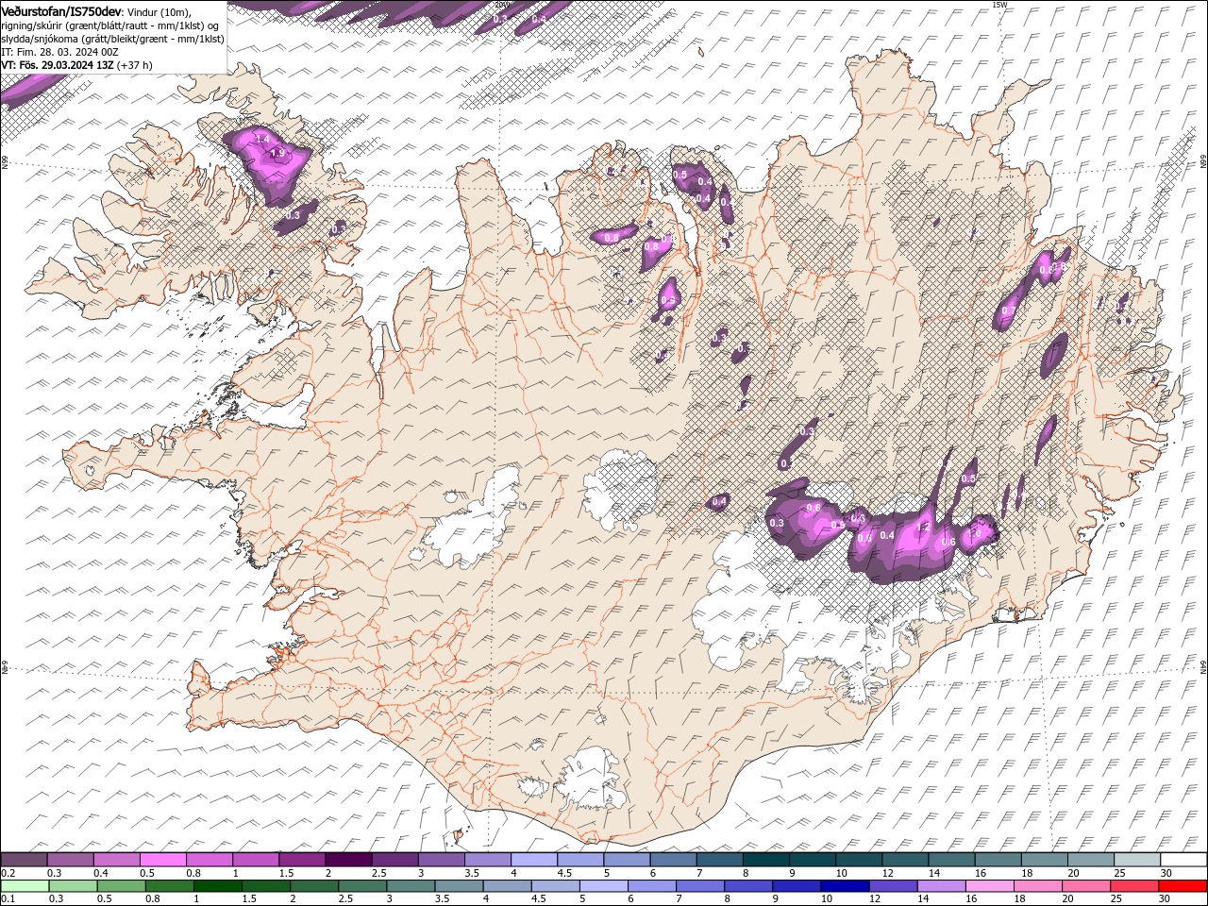Viewport: 1208px width, 906px height.
Task: Click the '1.4' snowfall value in the Westfjords
Action: pos(262,140)
